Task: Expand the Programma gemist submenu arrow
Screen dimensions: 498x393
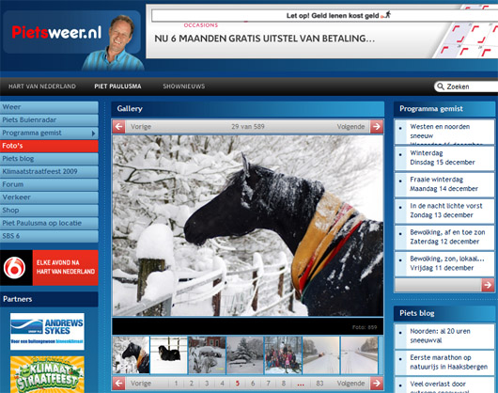Action: (x=93, y=134)
